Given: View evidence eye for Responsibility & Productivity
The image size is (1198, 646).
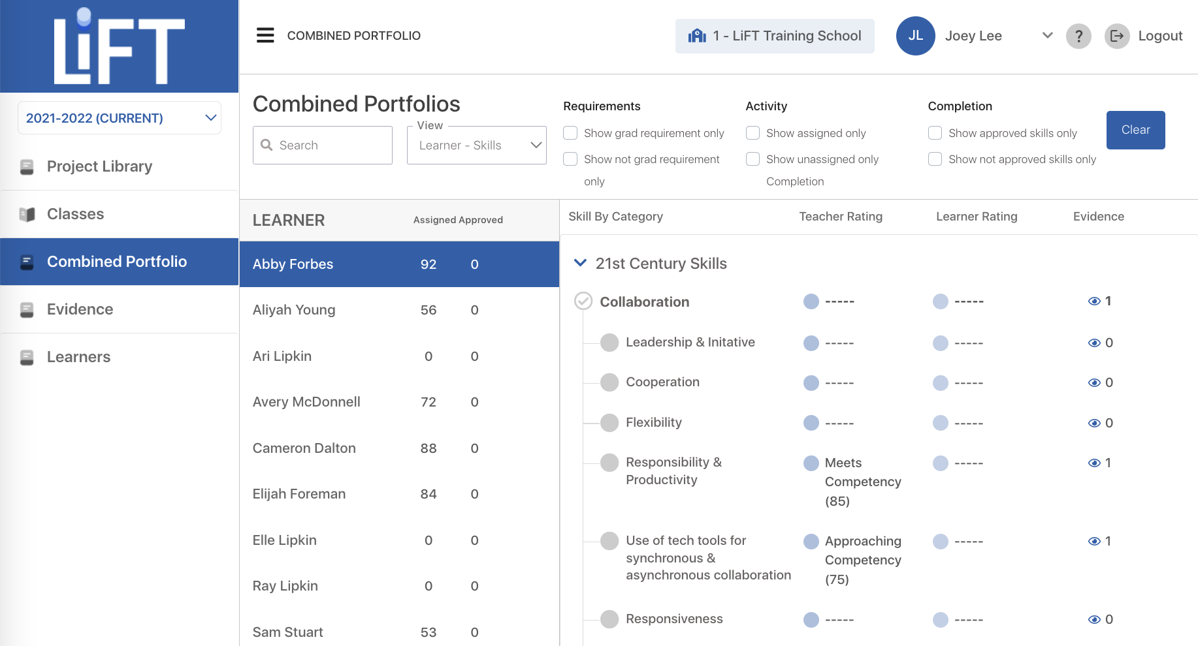Looking at the screenshot, I should (x=1094, y=463).
